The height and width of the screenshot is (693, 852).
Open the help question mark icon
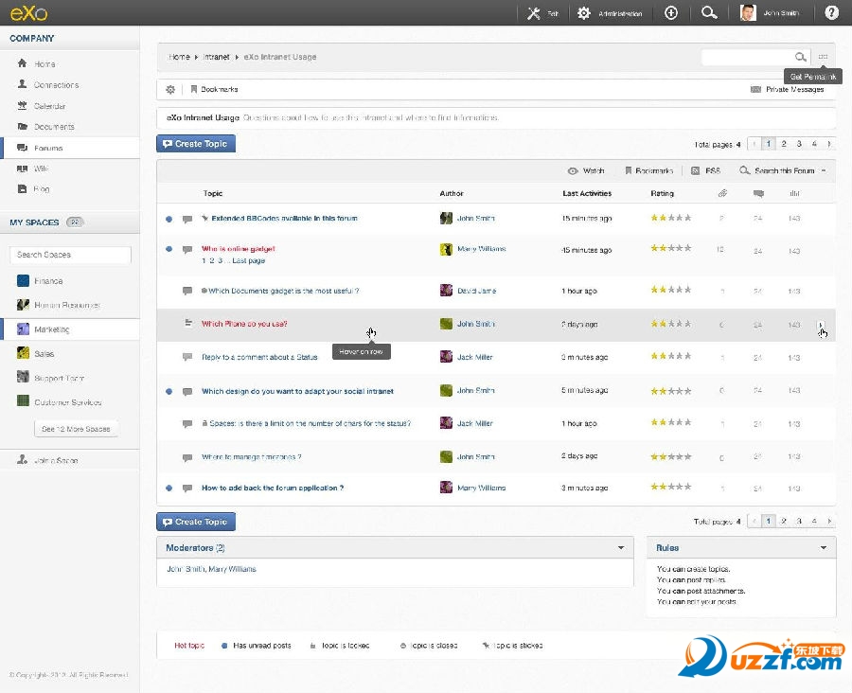tap(831, 12)
